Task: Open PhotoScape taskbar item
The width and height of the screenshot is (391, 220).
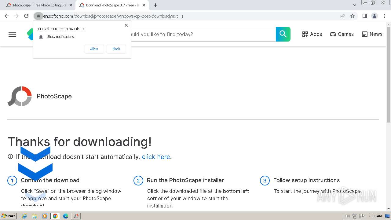Action: [76, 216]
